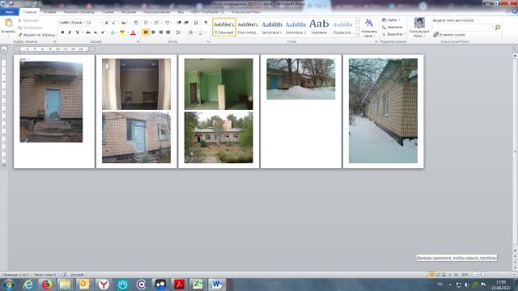
Task: Open Mozilla Firefox from the taskbar
Action: (x=47, y=284)
